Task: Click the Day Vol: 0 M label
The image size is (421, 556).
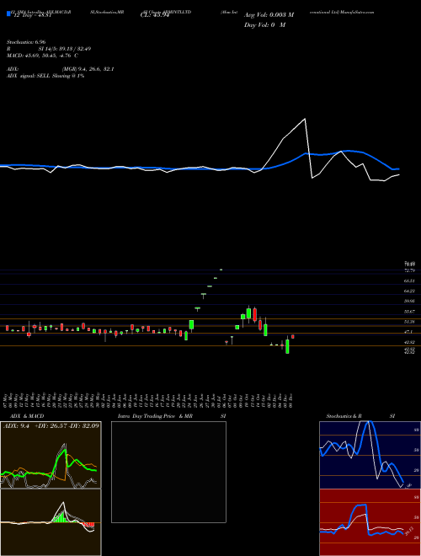Action: click(x=264, y=25)
